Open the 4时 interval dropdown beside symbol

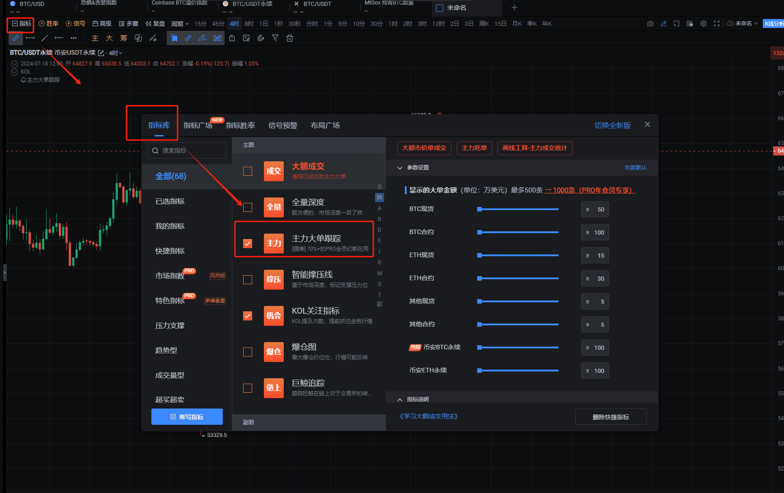[116, 53]
